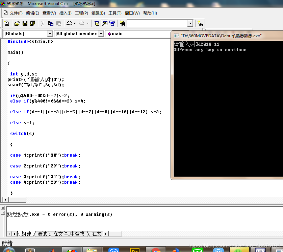Click the console window title bar icon
Viewport: 283px width, 252px height.
click(176, 36)
